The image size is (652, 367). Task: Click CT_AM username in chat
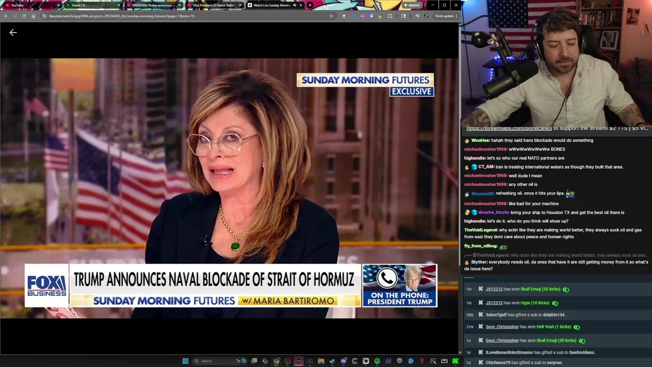[486, 167]
